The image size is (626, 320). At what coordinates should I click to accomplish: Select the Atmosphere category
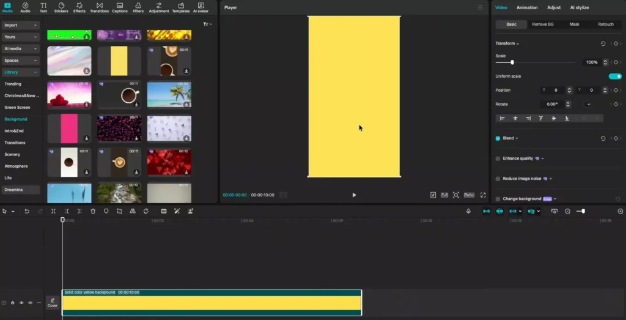[17, 166]
